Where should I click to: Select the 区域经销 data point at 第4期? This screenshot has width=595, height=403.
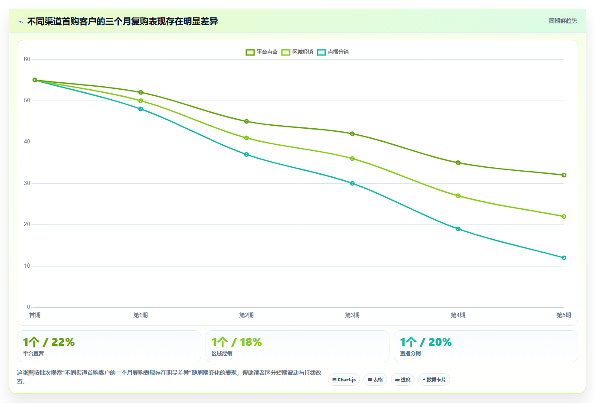(x=458, y=196)
